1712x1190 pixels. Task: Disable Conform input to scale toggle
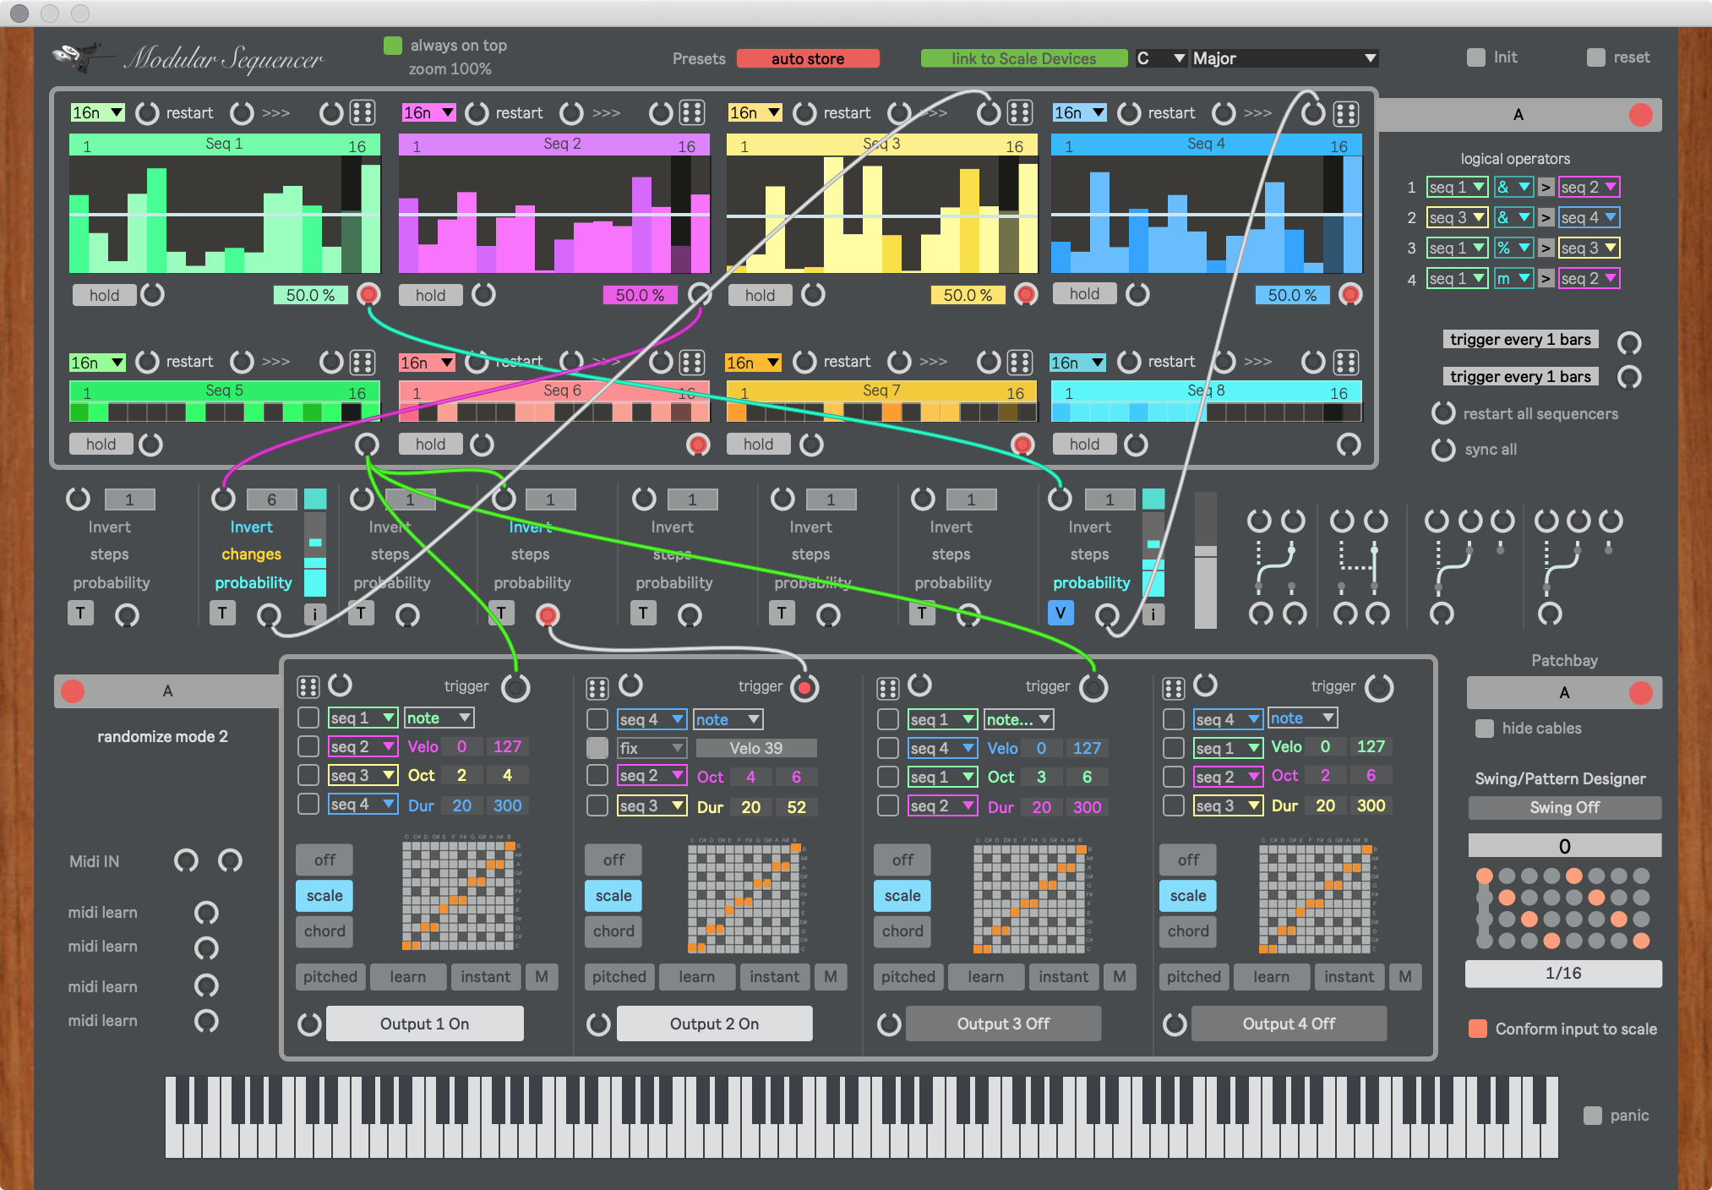tap(1478, 1029)
